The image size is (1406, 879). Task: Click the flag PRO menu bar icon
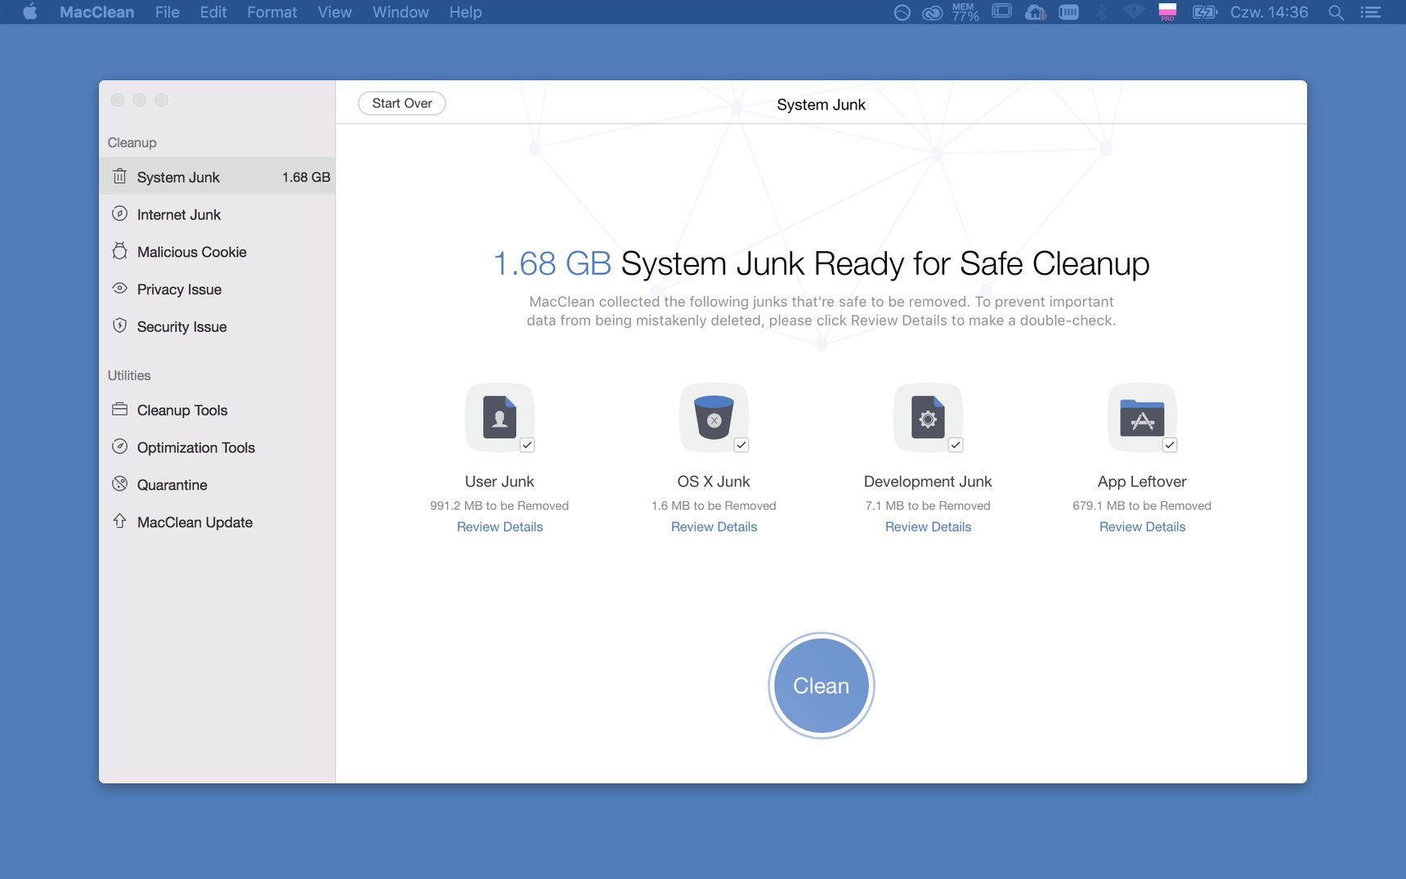pos(1167,12)
